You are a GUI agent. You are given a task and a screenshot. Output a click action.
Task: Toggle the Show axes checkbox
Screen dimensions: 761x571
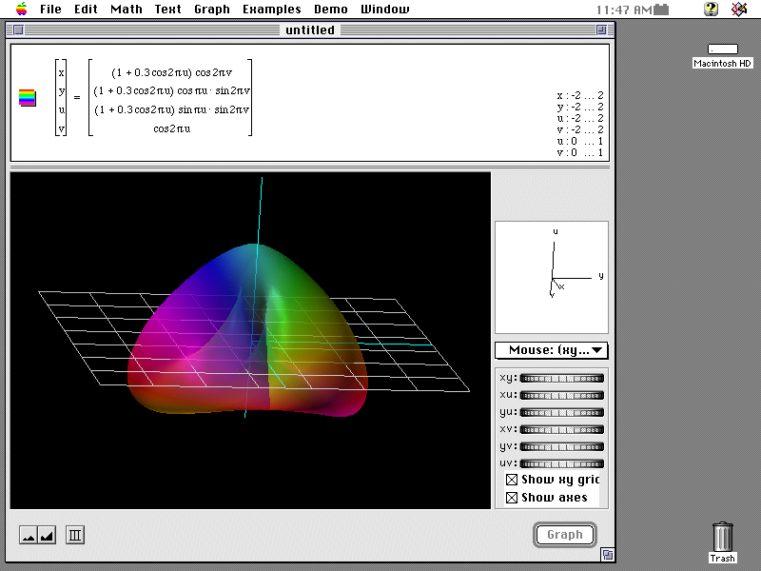tap(511, 498)
